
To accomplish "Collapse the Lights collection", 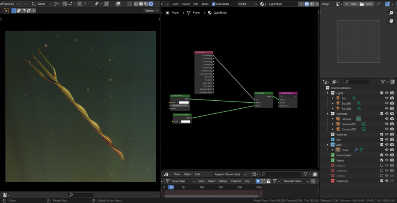I will (327, 93).
